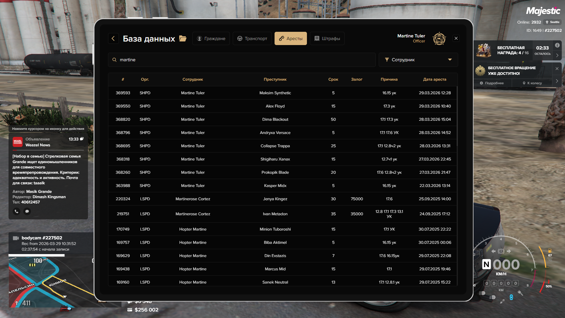Dismiss the free spin notification
565x318 pixels.
click(557, 69)
